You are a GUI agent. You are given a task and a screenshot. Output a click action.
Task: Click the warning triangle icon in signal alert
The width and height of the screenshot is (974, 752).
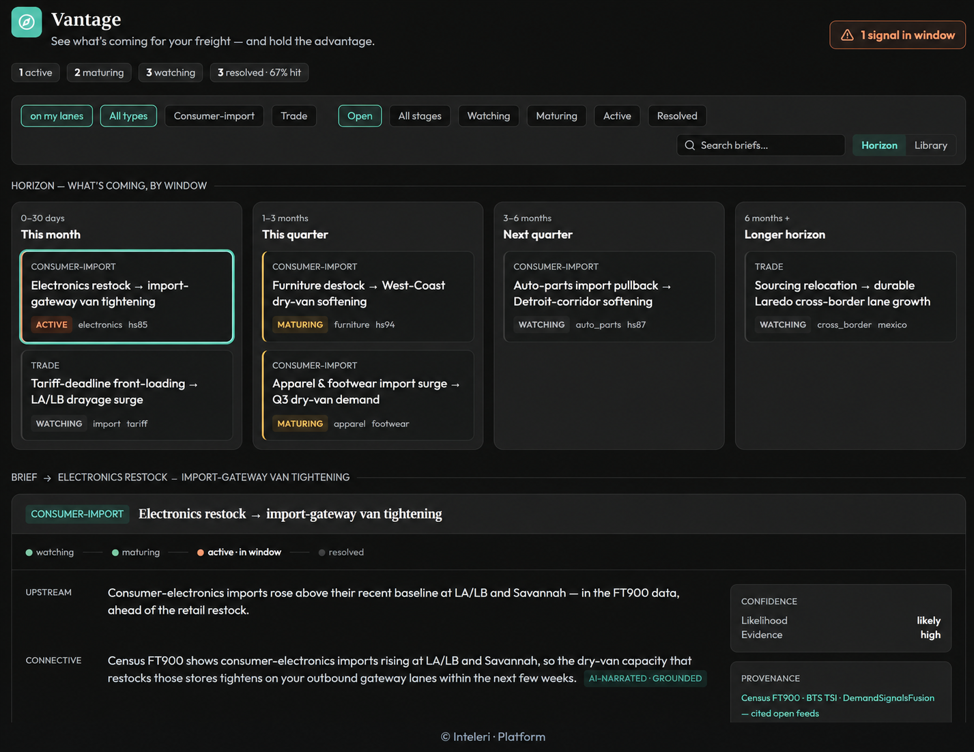(x=847, y=35)
